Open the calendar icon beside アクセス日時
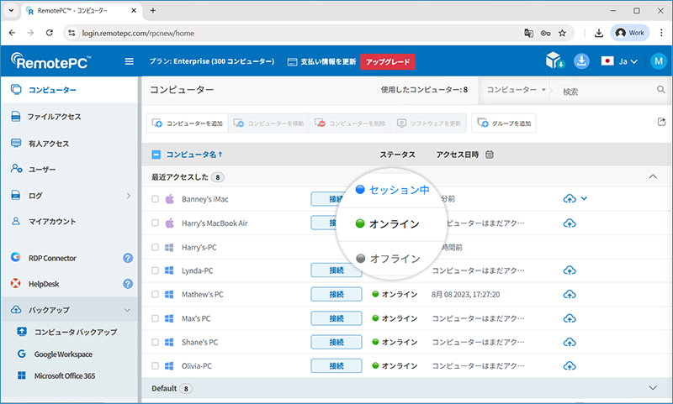The image size is (673, 404). click(x=490, y=155)
